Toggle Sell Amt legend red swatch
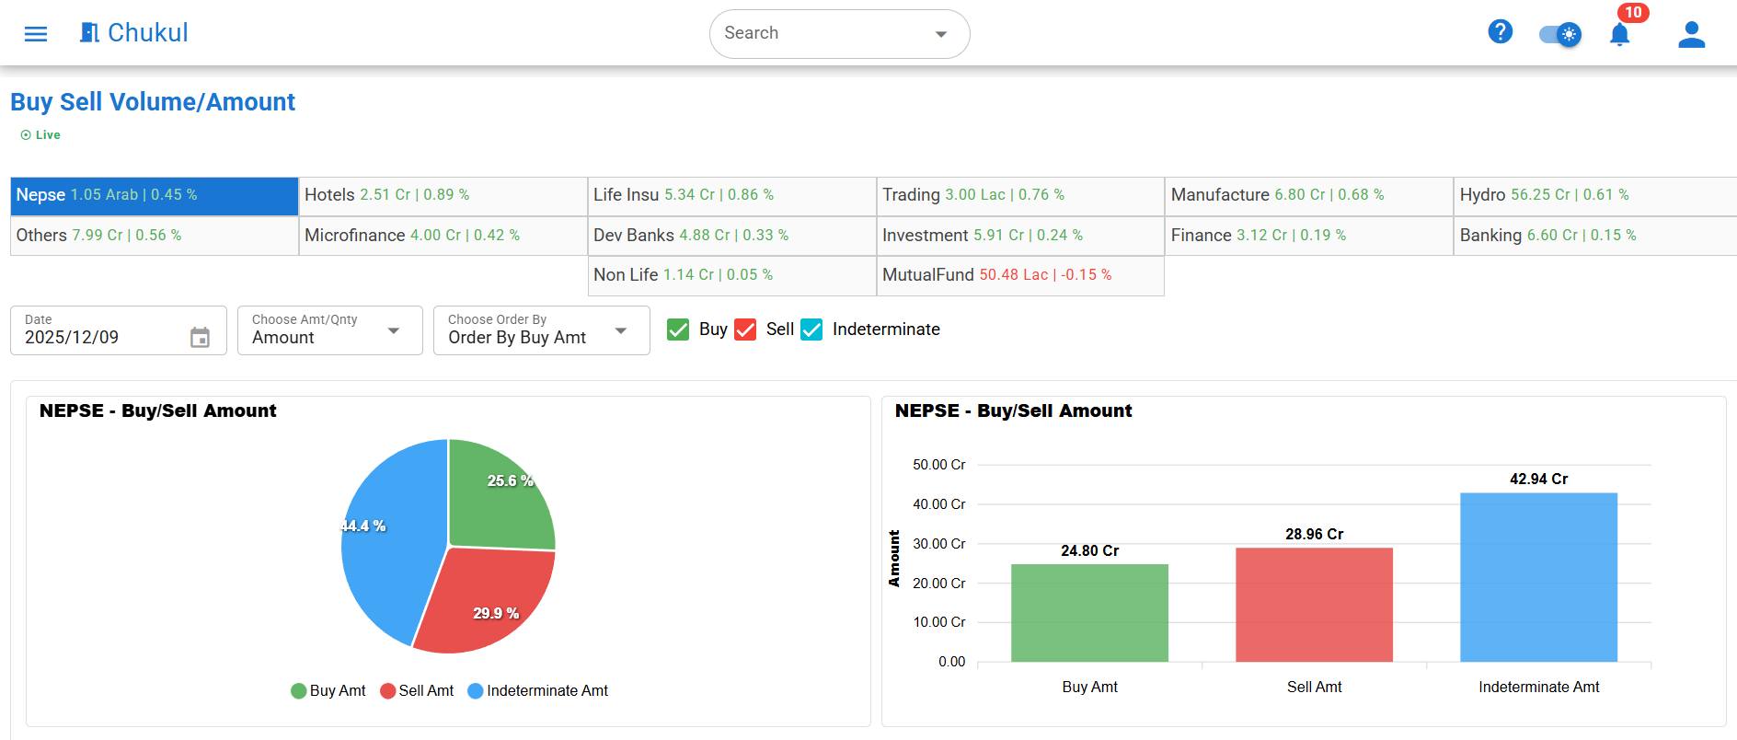 tap(387, 691)
